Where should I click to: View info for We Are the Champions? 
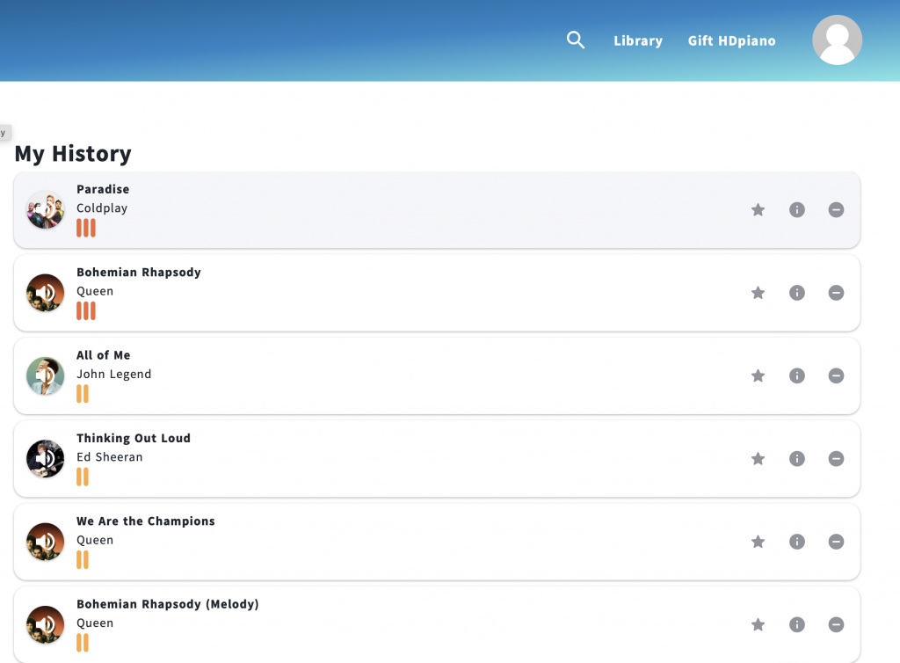796,542
